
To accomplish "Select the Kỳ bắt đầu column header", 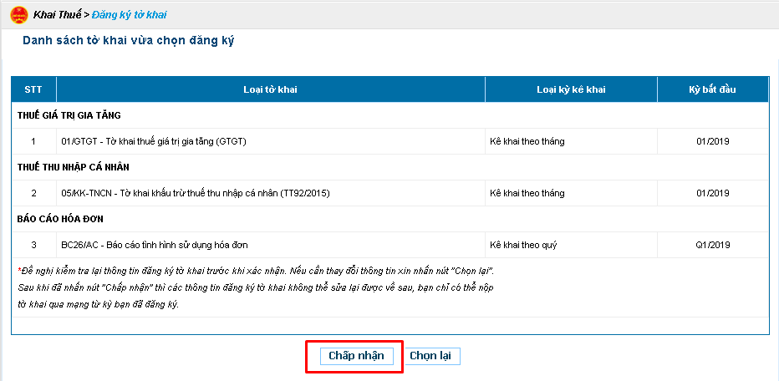I will [x=713, y=89].
